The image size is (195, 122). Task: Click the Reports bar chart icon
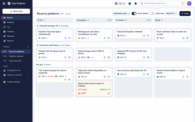click(5, 41)
